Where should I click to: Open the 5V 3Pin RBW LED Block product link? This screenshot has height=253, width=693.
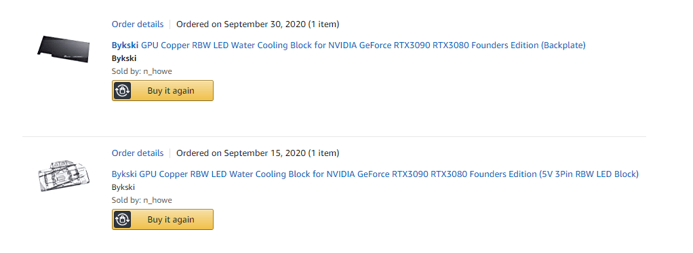point(375,174)
